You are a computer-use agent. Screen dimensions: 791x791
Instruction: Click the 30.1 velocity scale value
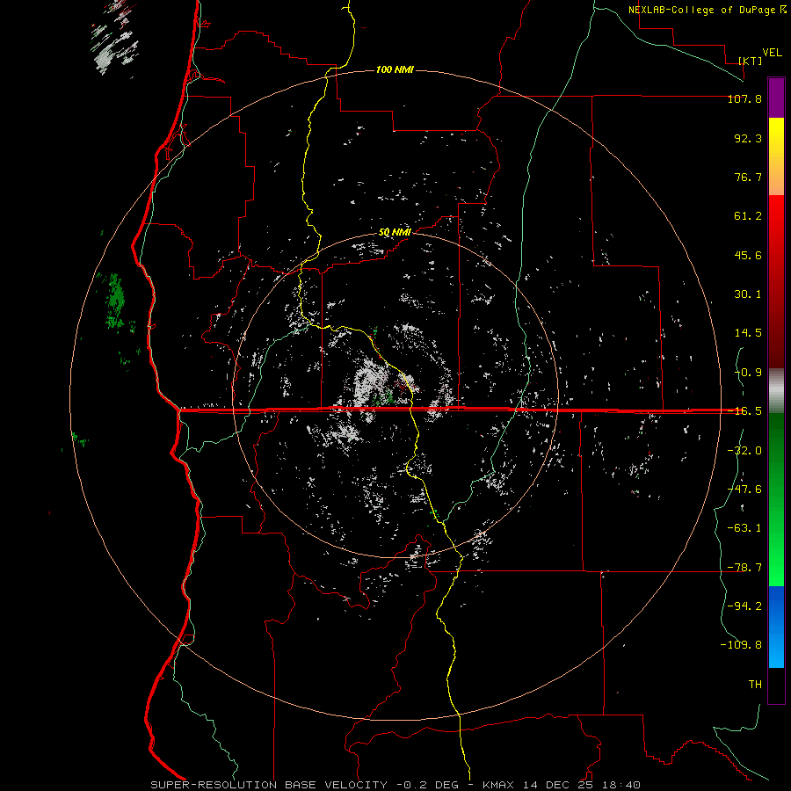[x=748, y=294]
